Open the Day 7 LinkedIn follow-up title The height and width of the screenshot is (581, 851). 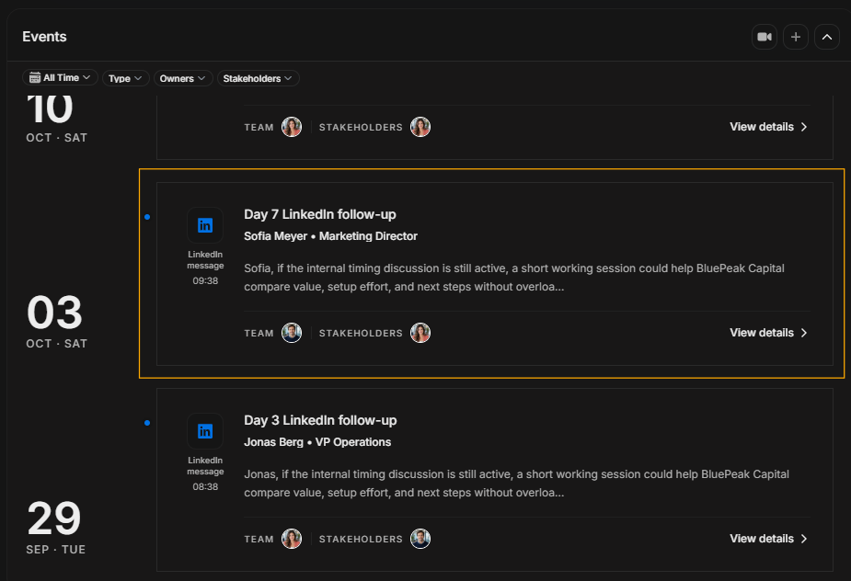(319, 214)
